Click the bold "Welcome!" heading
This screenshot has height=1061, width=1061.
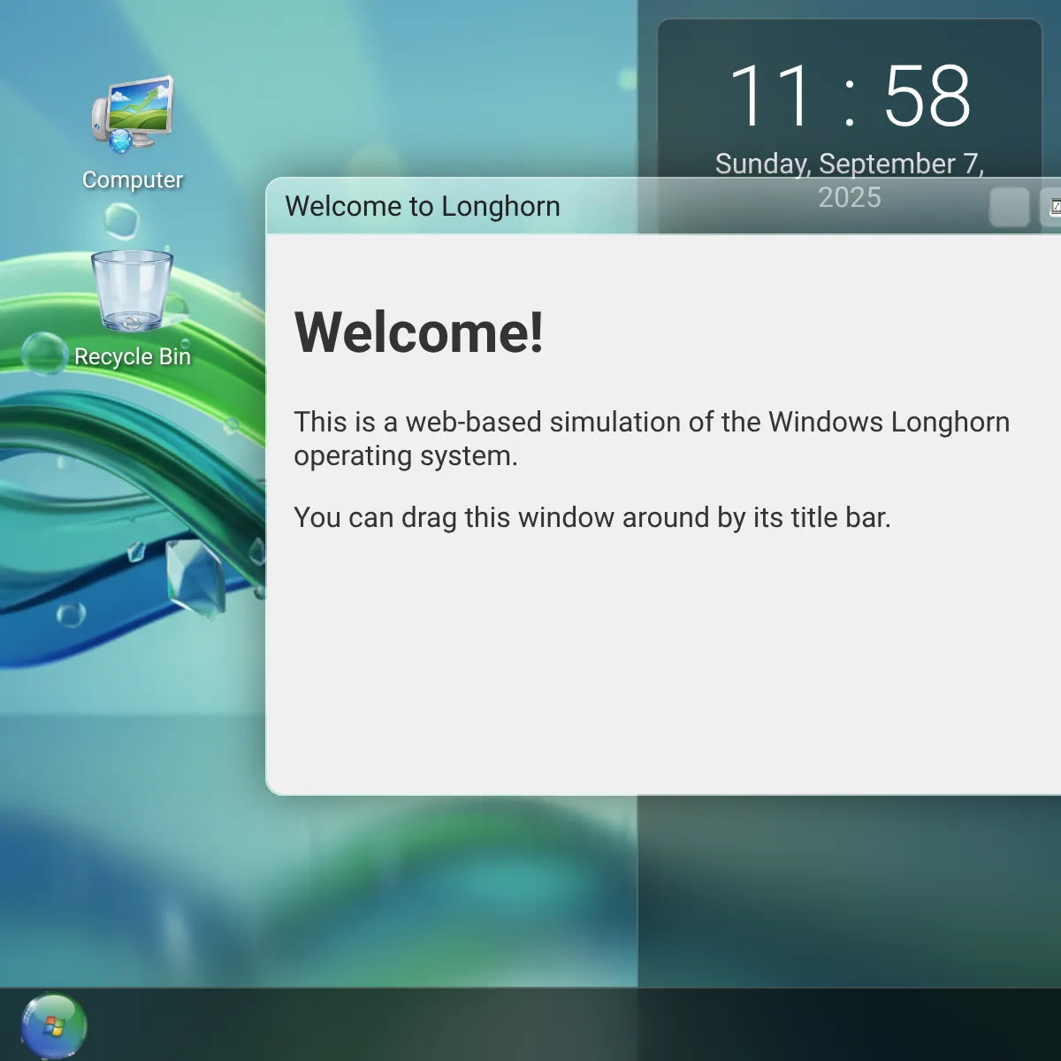(418, 332)
